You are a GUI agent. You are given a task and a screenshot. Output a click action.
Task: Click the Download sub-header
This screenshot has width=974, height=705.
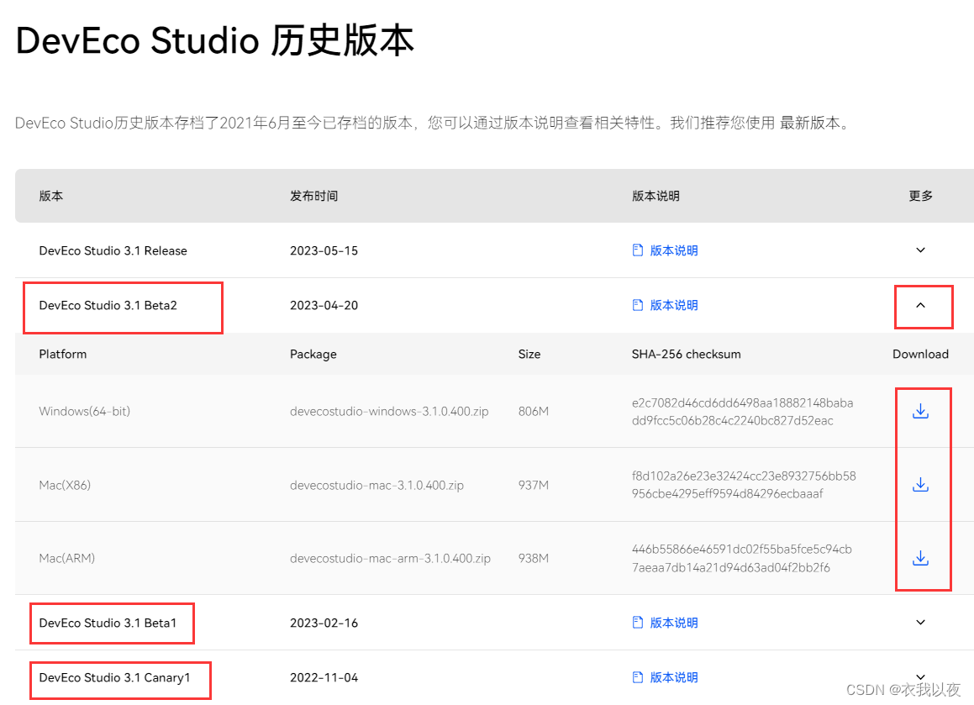920,354
